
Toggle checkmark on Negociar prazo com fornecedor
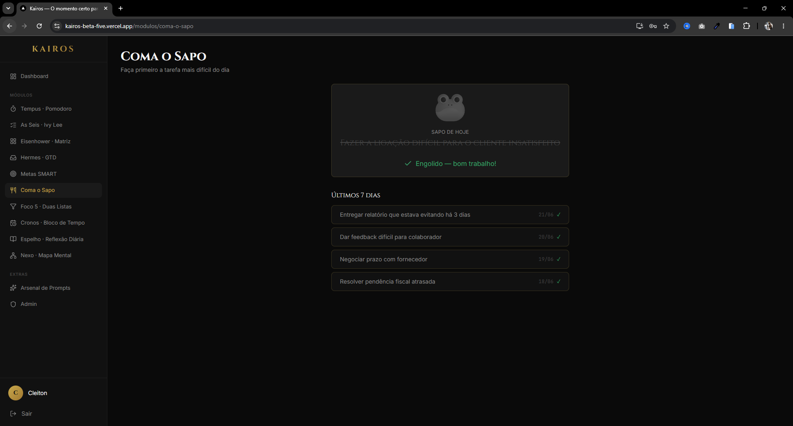(x=558, y=259)
